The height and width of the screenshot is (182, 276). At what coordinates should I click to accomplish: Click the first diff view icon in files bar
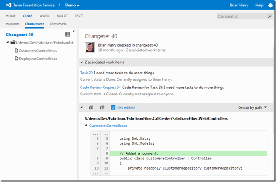point(91,107)
